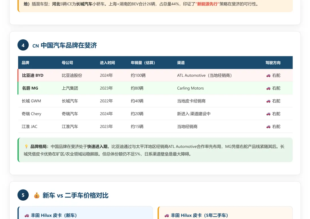The height and width of the screenshot is (219, 310).
Task: Click the 比亚迪股份 parent company cell
Action: (x=72, y=75)
